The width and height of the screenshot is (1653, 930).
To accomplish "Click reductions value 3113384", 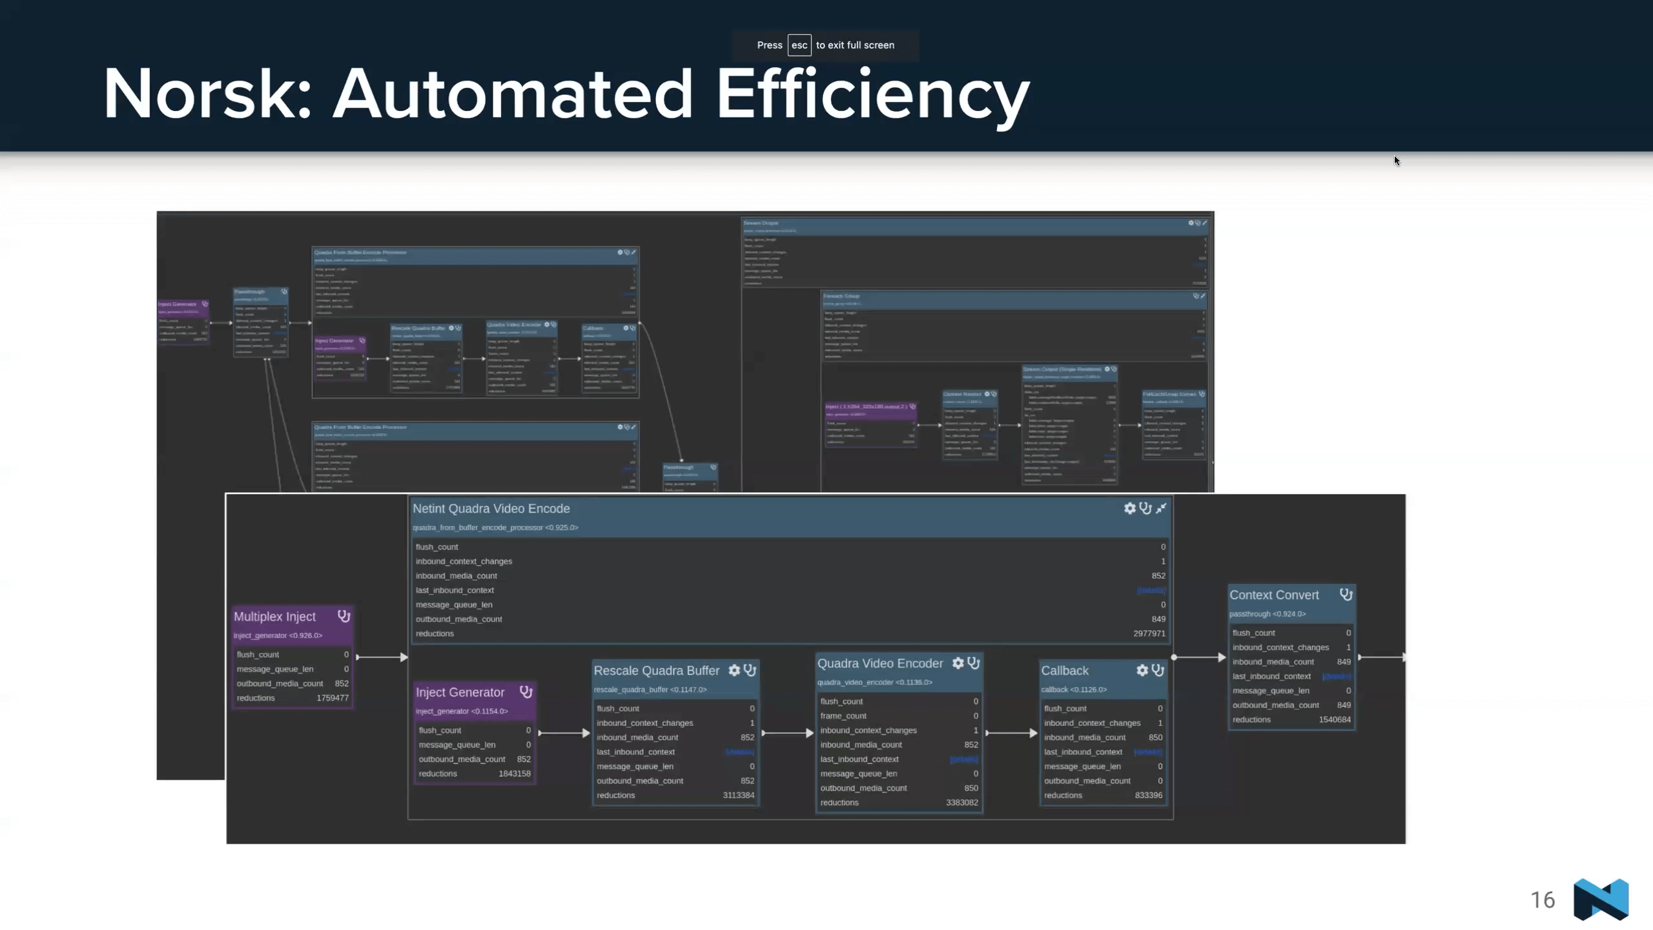I will tap(739, 795).
